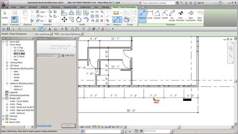
Task: Select the North elevation view
Action: point(16,74)
